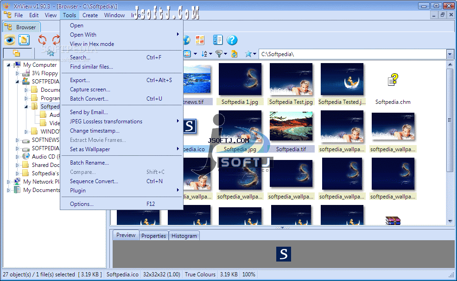Screen dimensions: 457x281
Task: Click the My Documents icon in tree
Action: tap(17, 190)
